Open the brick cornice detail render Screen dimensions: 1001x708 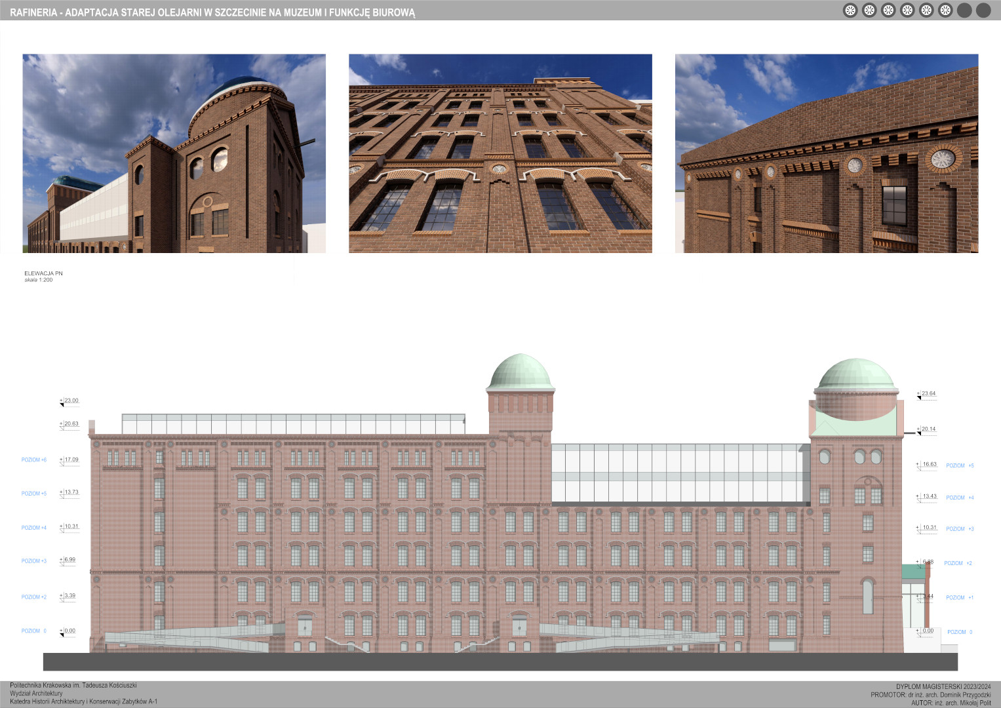tap(826, 153)
